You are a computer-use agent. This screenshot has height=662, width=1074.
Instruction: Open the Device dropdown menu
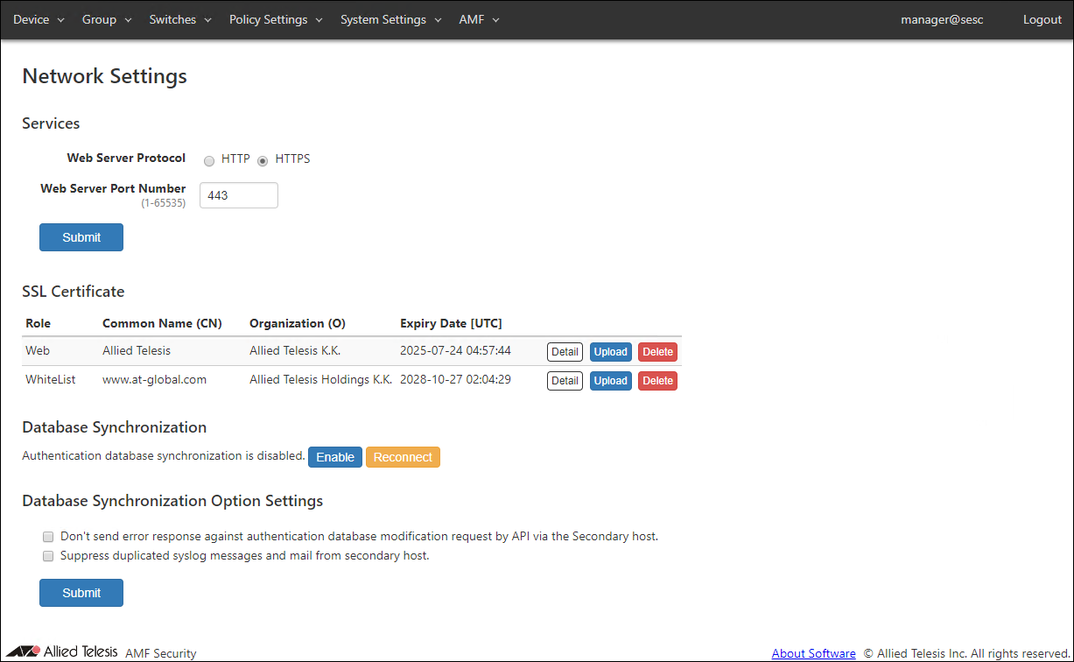pyautogui.click(x=39, y=19)
